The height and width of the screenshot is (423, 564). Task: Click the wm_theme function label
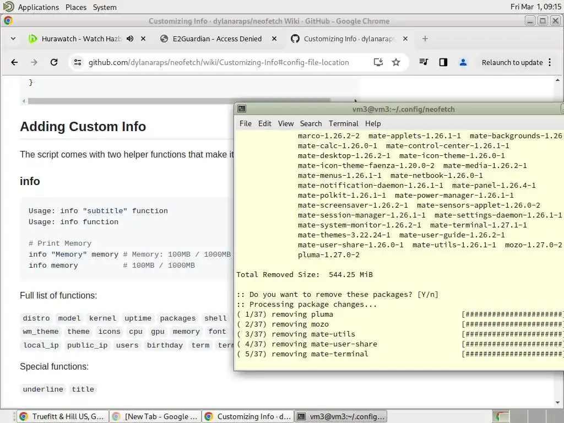tap(41, 332)
